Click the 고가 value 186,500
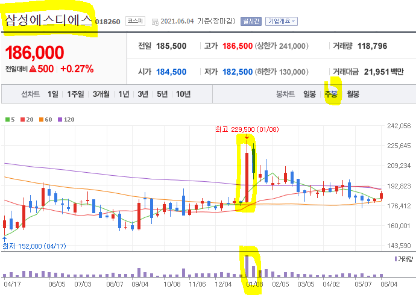Viewport: 416px width, 295px height. [x=238, y=46]
